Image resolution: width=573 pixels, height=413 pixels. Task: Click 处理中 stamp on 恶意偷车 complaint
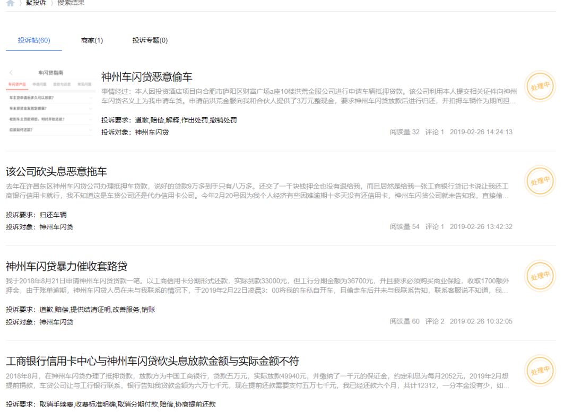pyautogui.click(x=540, y=86)
